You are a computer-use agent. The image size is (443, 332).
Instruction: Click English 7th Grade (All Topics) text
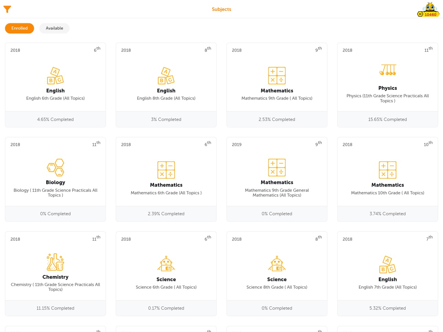[x=388, y=287]
